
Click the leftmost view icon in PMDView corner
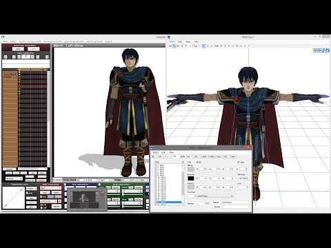coord(315,50)
